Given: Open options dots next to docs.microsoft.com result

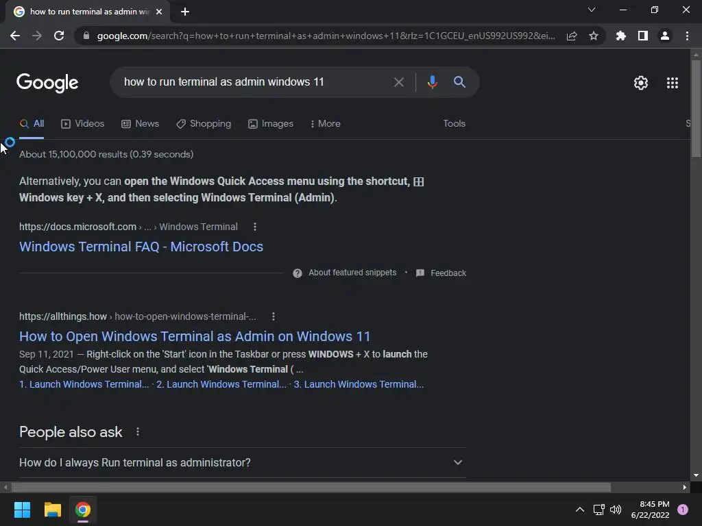Looking at the screenshot, I should tap(255, 227).
